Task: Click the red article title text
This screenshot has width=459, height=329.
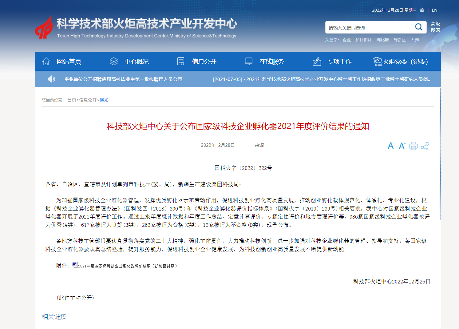Action: tap(238, 126)
